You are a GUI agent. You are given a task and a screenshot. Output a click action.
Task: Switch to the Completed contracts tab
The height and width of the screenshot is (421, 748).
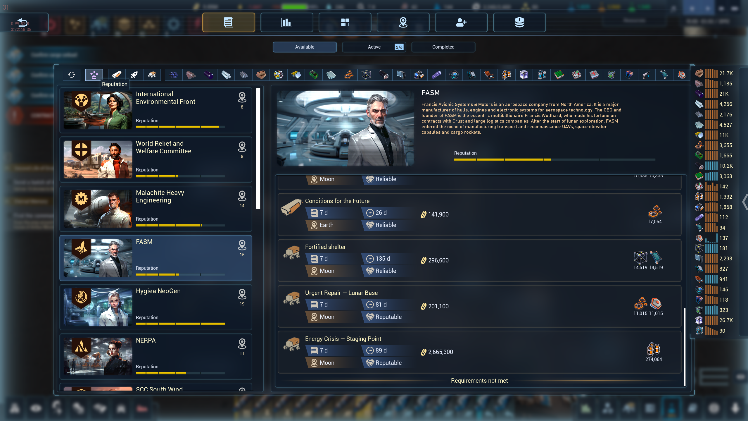click(443, 47)
